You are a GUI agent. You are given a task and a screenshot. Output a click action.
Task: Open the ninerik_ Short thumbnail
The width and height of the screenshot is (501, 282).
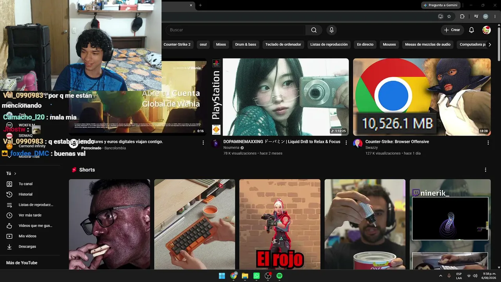[x=450, y=224]
